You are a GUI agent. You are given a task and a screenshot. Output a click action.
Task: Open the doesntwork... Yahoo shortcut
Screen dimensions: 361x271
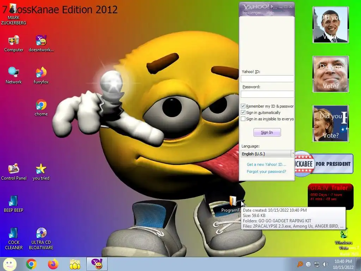click(x=41, y=43)
